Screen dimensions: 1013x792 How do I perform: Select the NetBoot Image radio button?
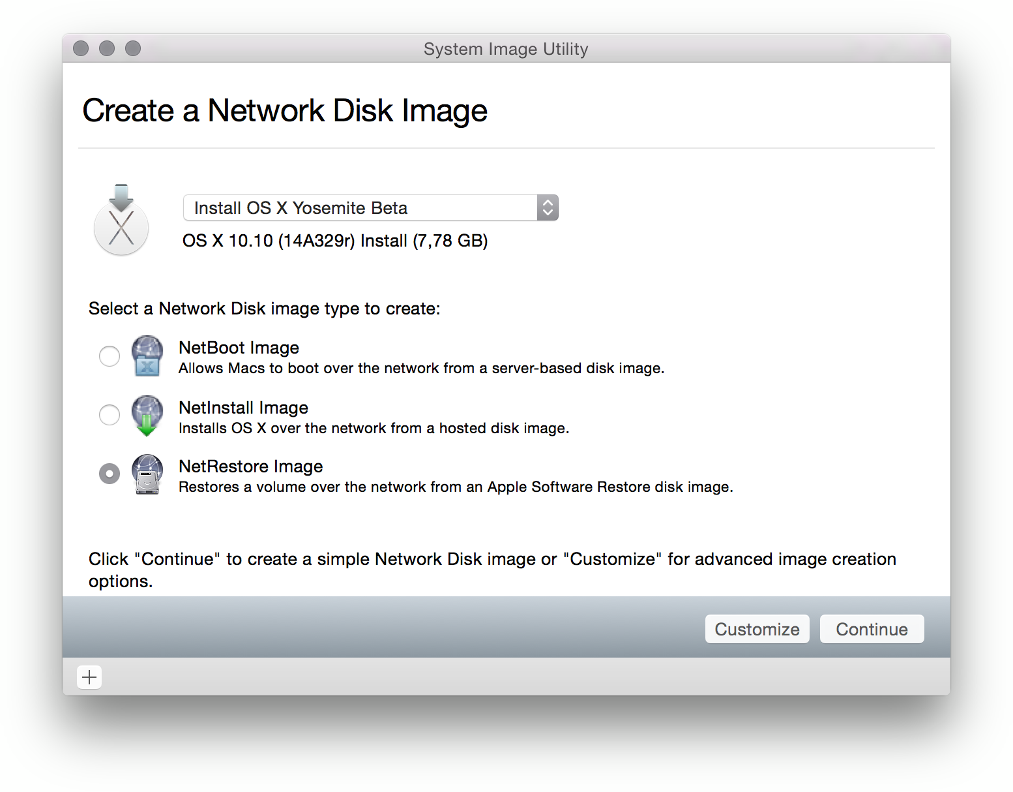click(x=110, y=356)
